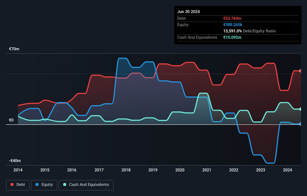Toggle the Equity series legend button
This screenshot has height=196, width=307.
[x=44, y=185]
